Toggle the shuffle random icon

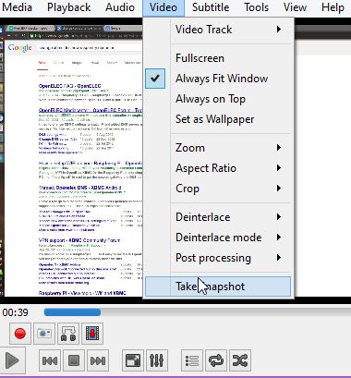point(240,360)
